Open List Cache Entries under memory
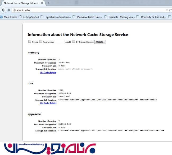The width and height of the screenshot is (172, 155). (48, 73)
